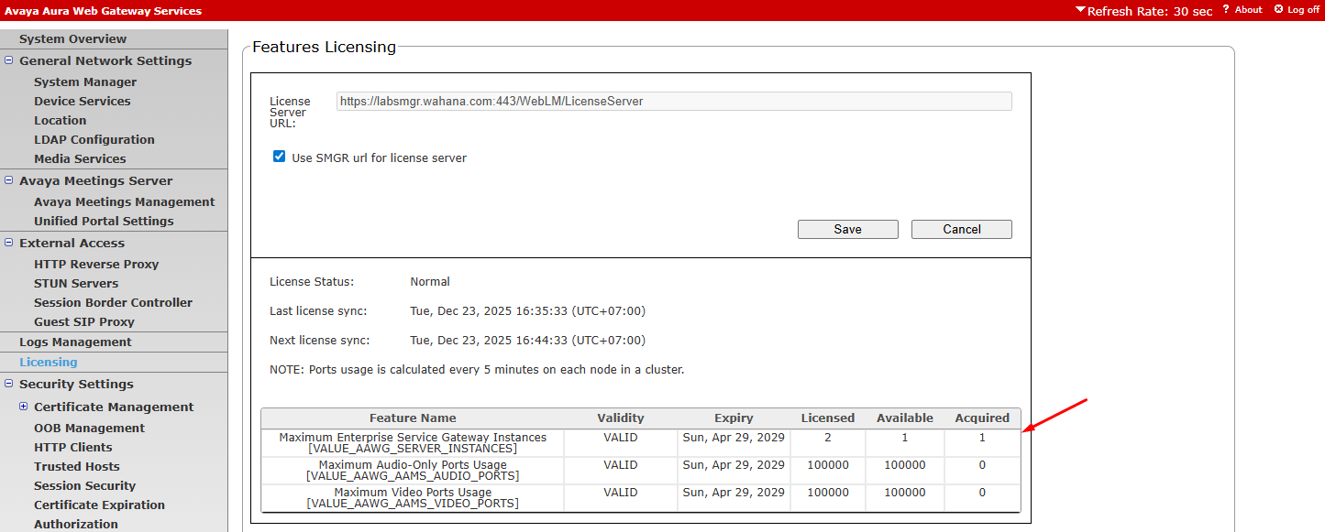Image resolution: width=1325 pixels, height=532 pixels.
Task: Navigate to Trusted Hosts page
Action: 77,466
